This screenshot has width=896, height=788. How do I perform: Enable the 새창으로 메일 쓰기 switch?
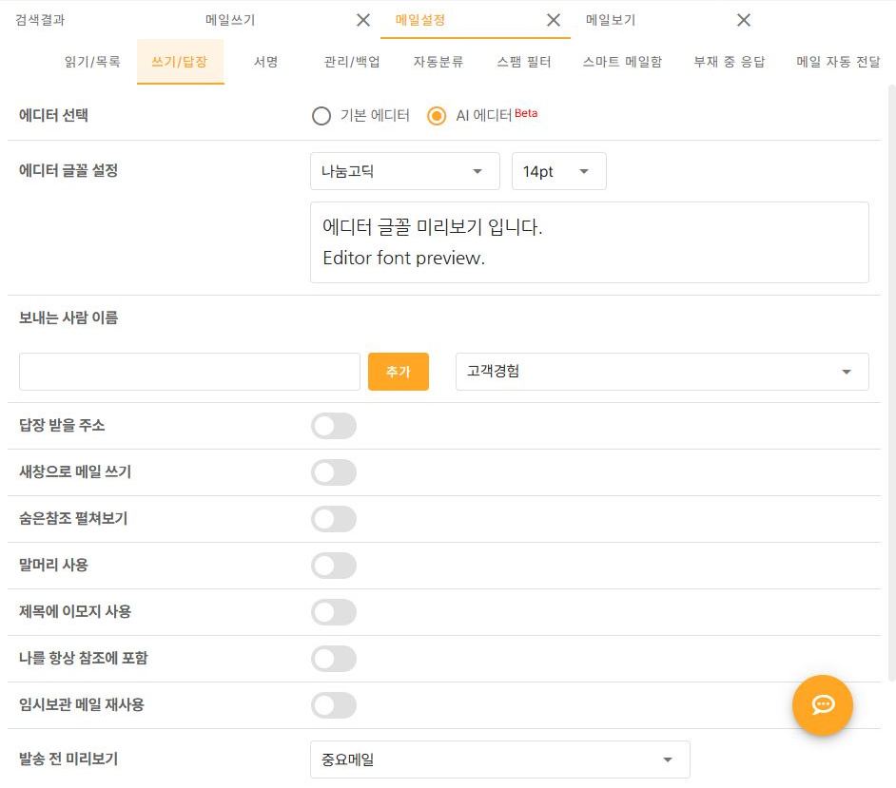click(334, 472)
